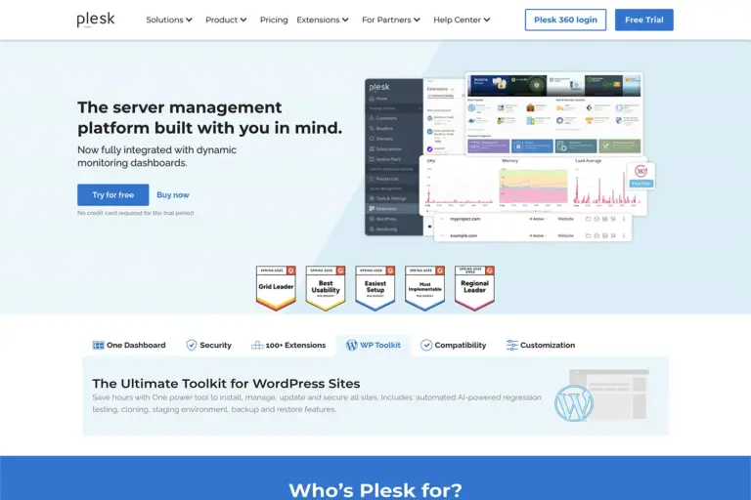Switch to 100+ Extensions tab
Viewport: 751px width, 500px height.
point(288,345)
